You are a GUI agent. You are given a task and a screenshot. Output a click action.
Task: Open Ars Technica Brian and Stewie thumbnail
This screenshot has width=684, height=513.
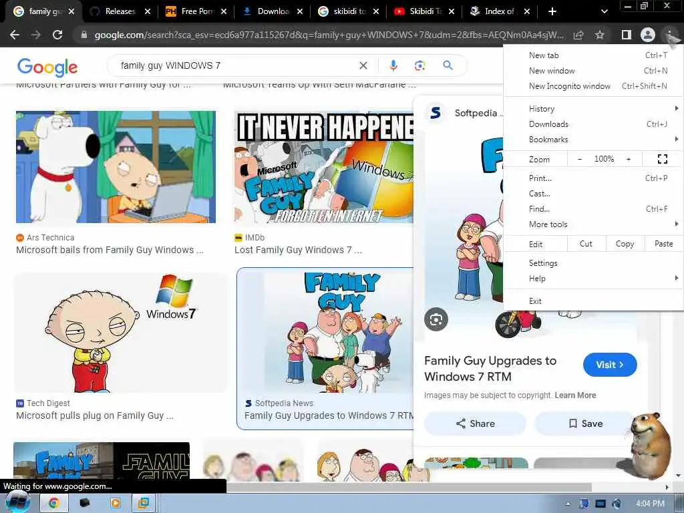[116, 167]
